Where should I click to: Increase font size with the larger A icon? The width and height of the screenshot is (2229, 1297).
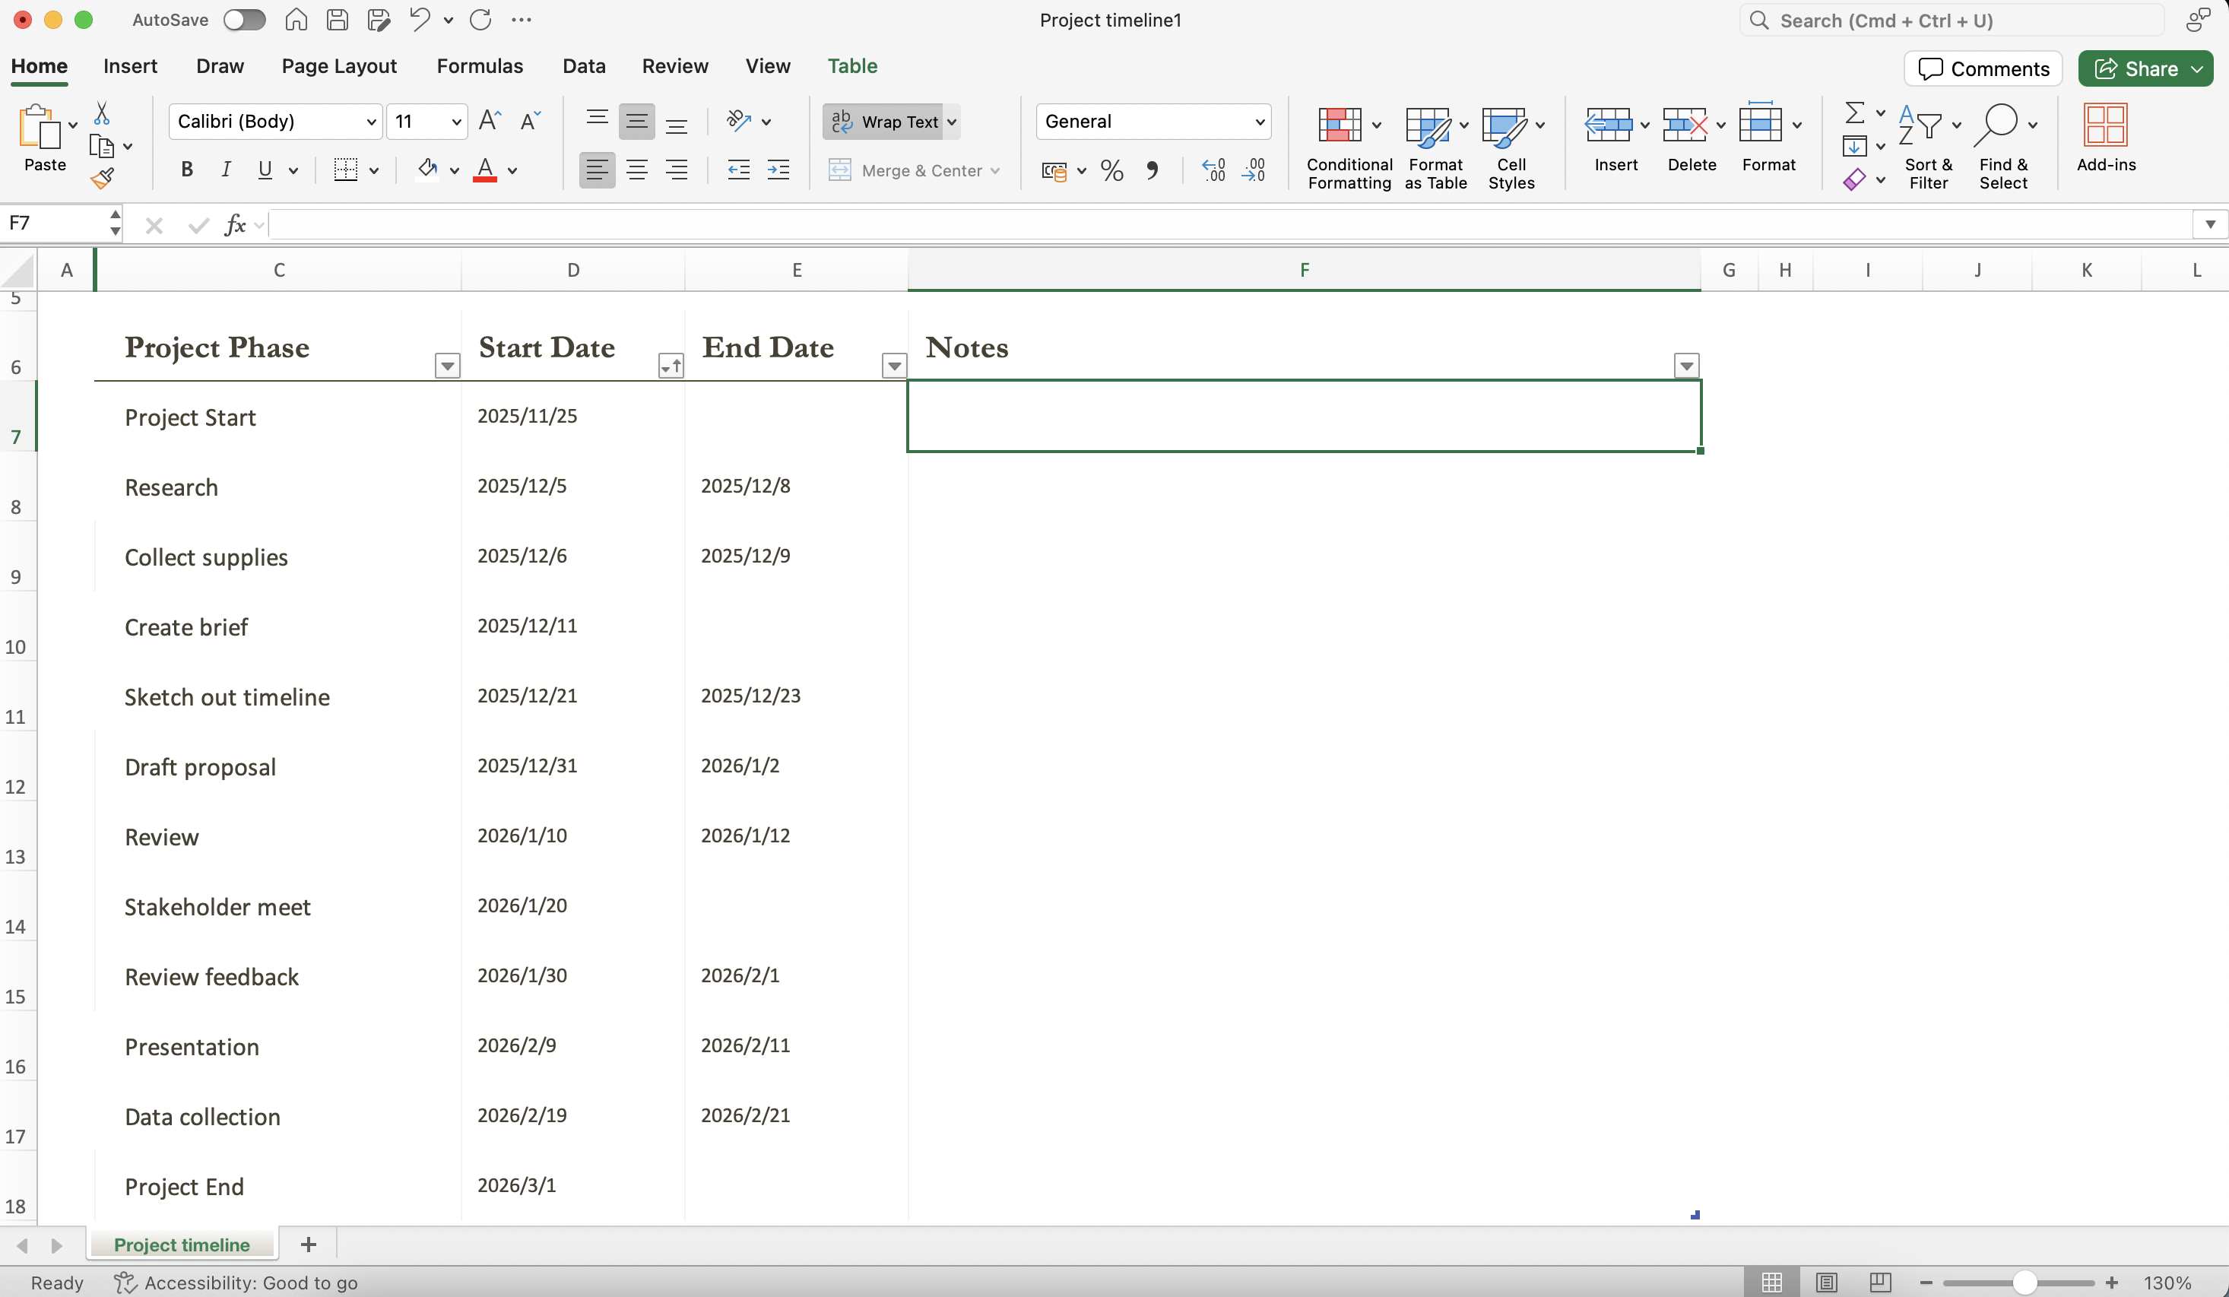point(489,120)
